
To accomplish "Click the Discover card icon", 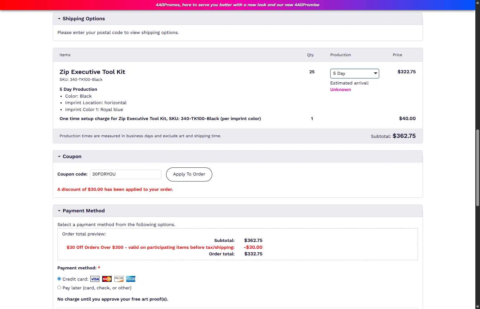I will coord(119,279).
